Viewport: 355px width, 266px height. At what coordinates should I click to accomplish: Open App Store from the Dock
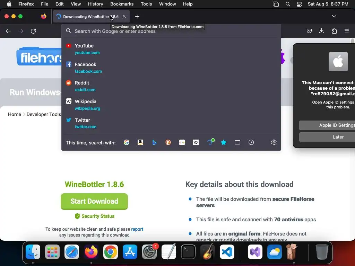(130, 252)
